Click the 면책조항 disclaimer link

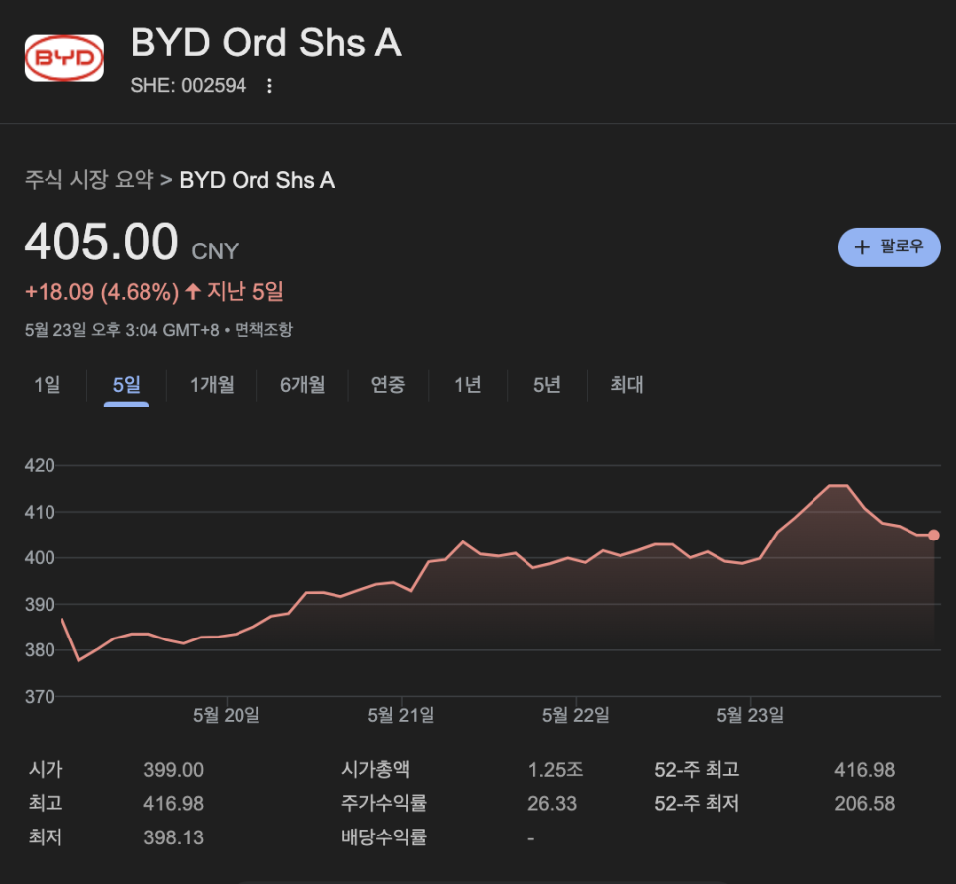pos(263,330)
